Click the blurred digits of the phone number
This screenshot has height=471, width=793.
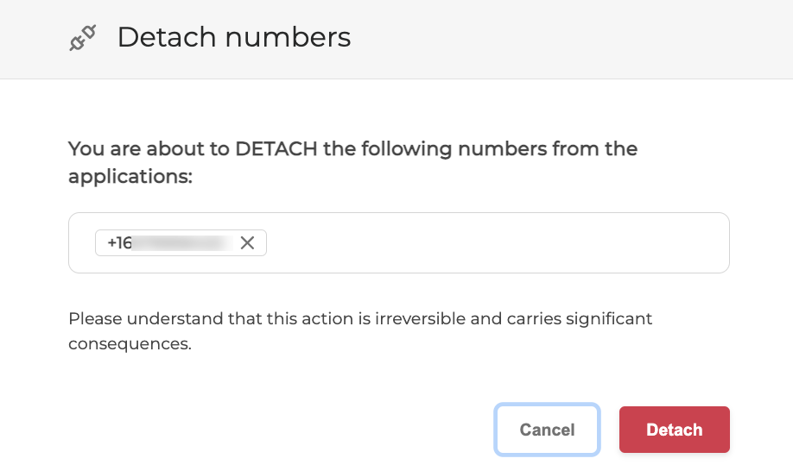coord(182,243)
